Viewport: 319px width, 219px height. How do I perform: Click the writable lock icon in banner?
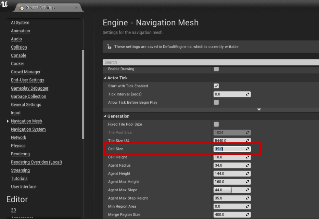click(x=109, y=47)
